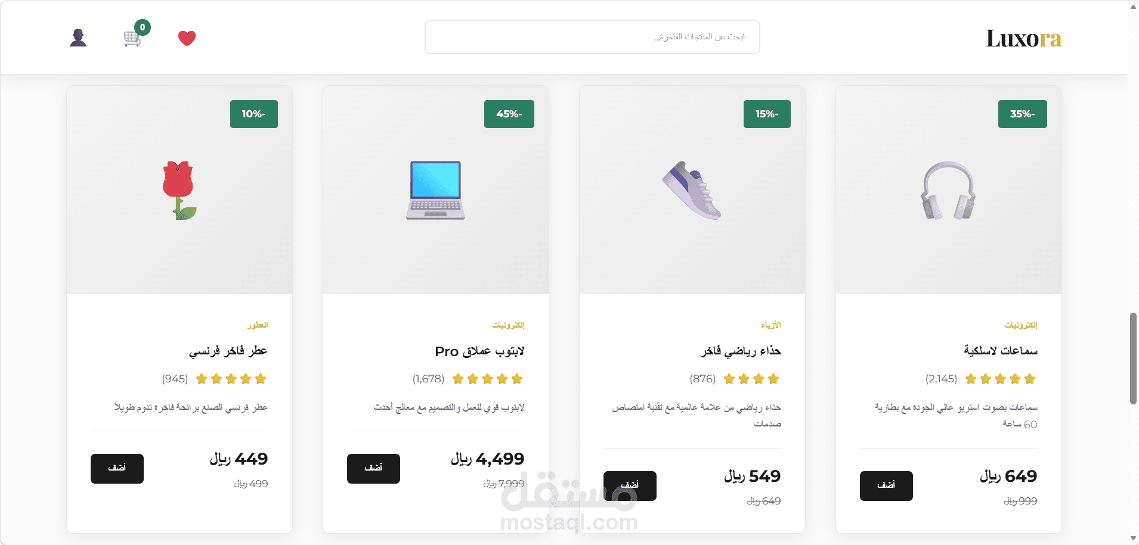Open the red heart wishlist icon

point(187,38)
